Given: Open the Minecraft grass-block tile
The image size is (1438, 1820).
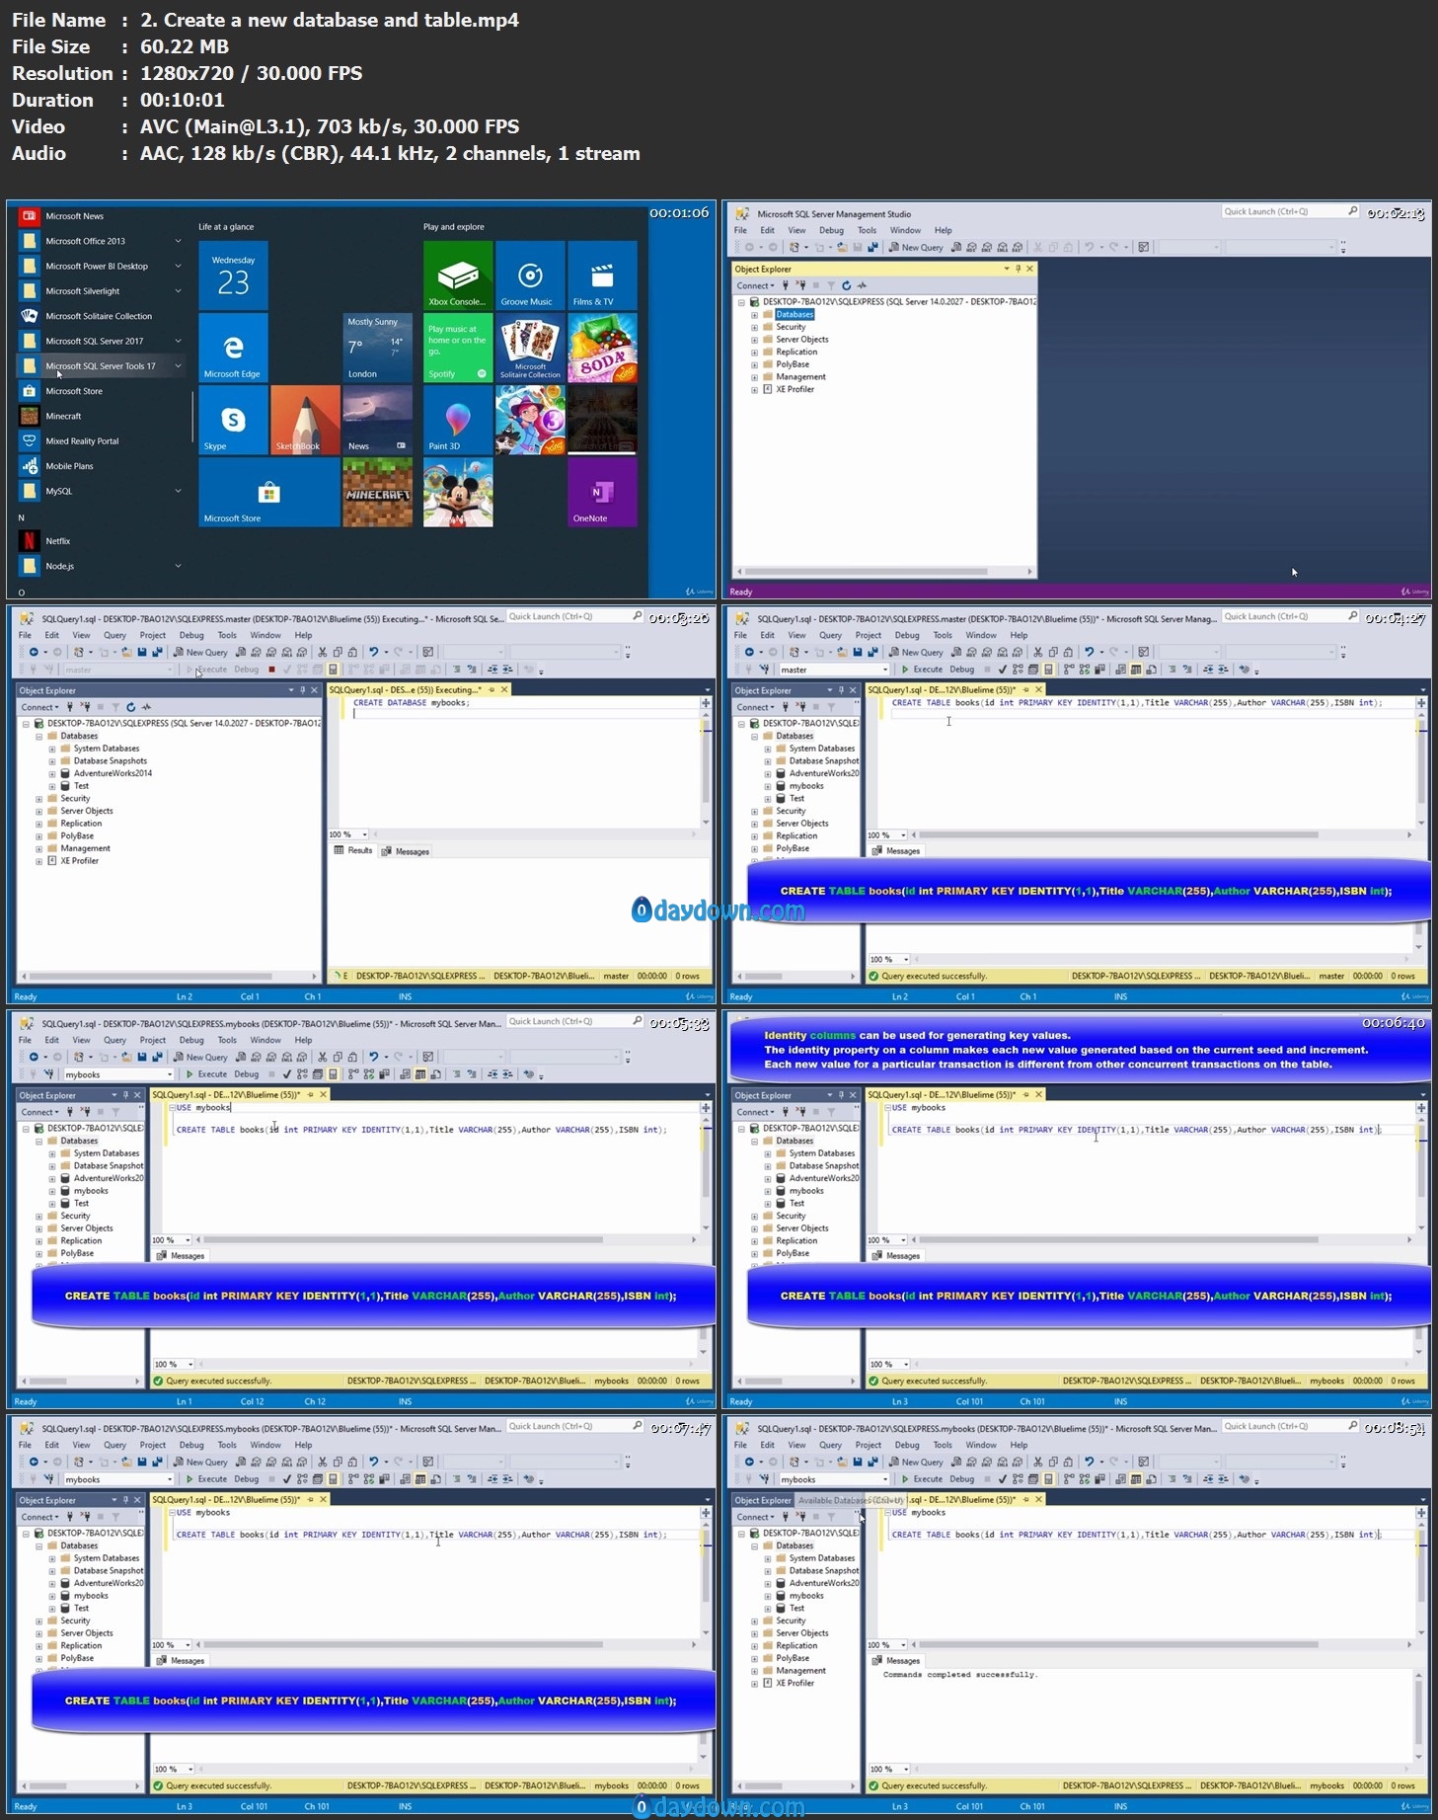Looking at the screenshot, I should pos(377,492).
